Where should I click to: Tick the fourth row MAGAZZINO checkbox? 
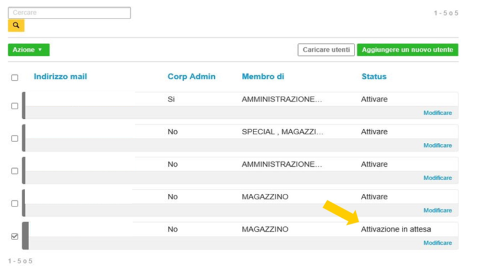15,203
